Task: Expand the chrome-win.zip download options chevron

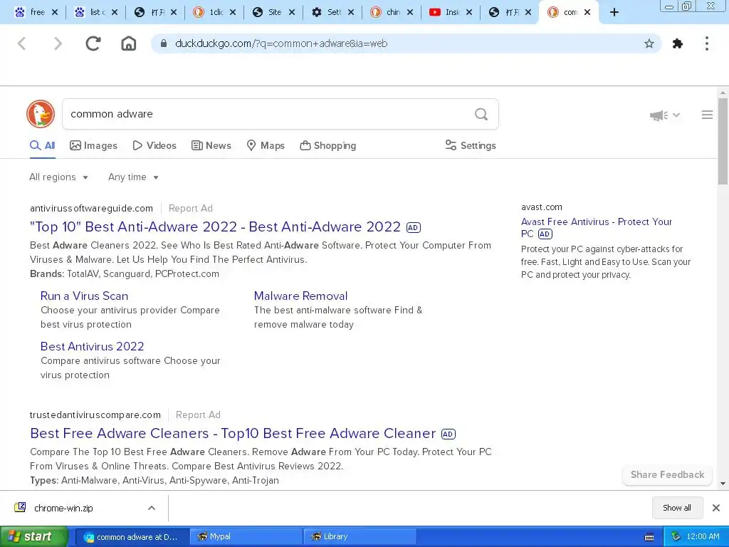Action: click(152, 508)
